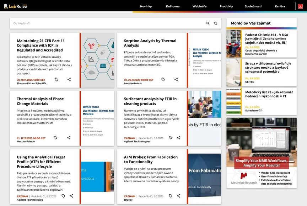This screenshot has width=307, height=206.
Task: Click hexagon icons thumbnail of ICP webinar
Action: tap(97, 60)
